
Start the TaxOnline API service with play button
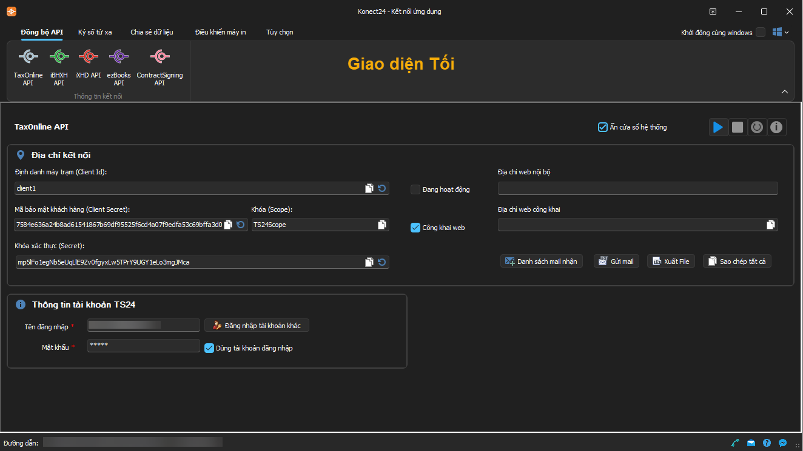(x=718, y=127)
